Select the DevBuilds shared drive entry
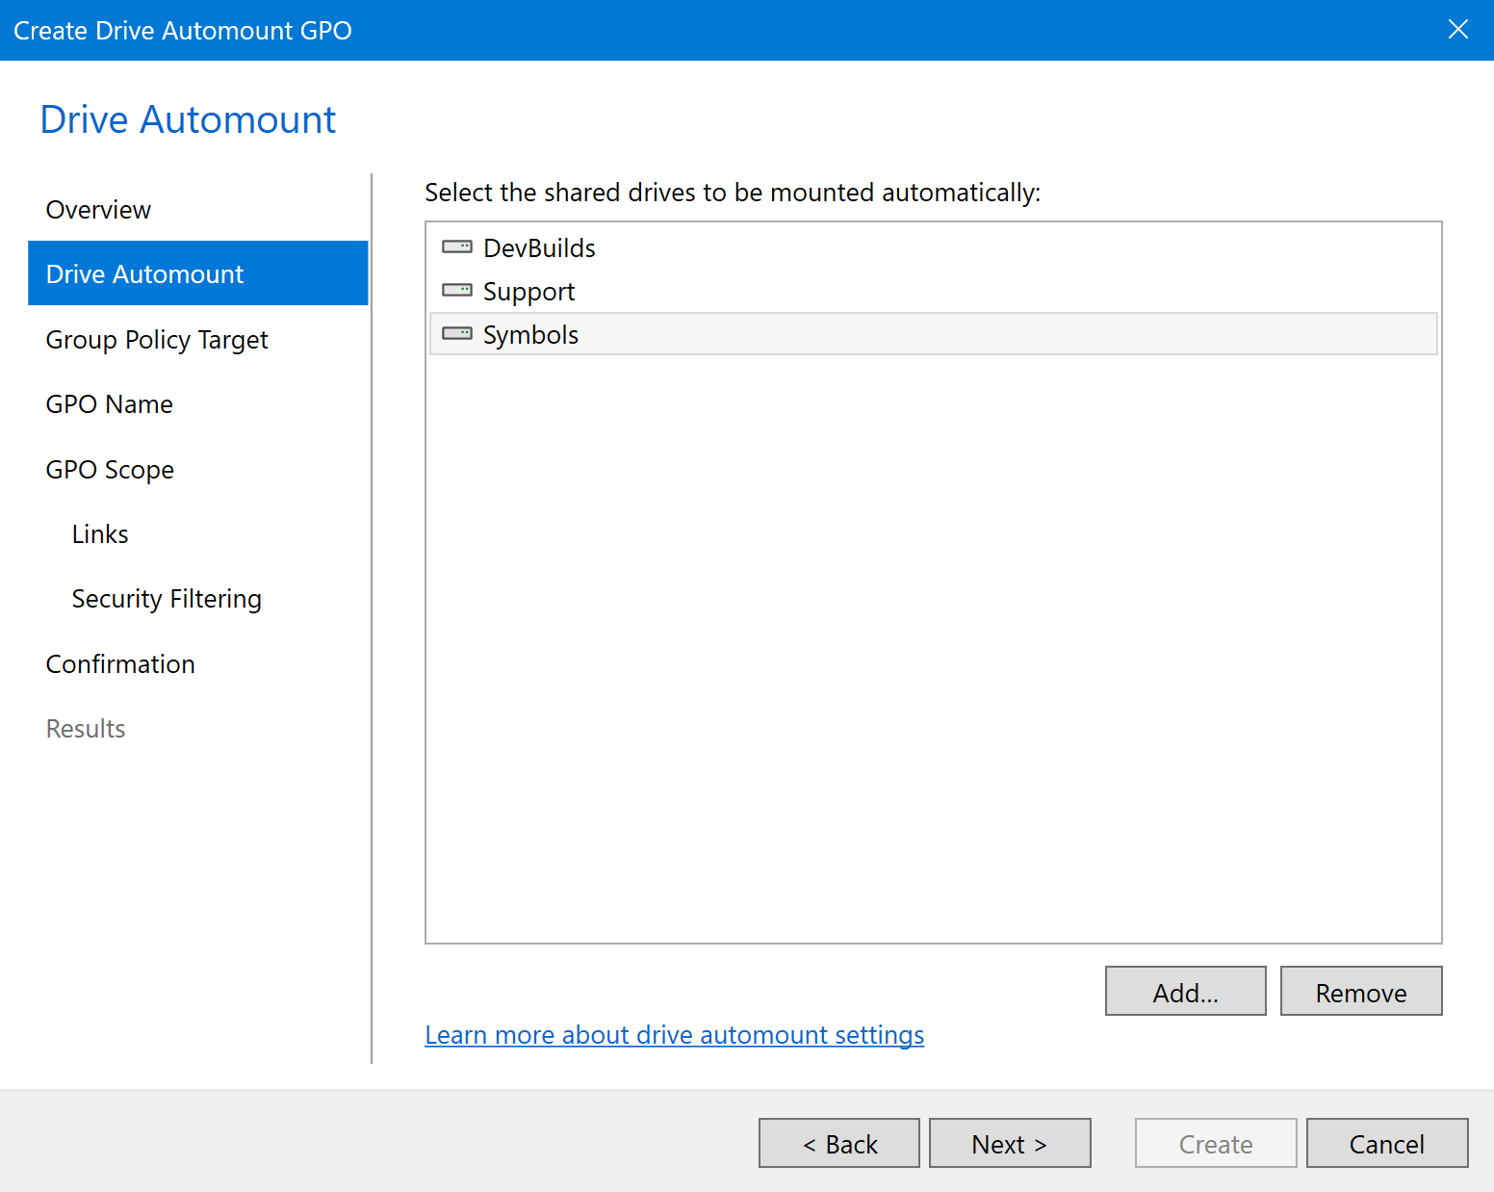 (x=539, y=248)
